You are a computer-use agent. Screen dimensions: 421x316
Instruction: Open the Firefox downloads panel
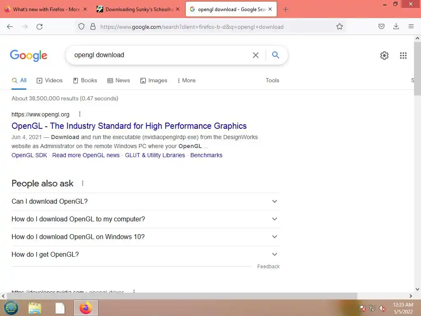pyautogui.click(x=396, y=26)
